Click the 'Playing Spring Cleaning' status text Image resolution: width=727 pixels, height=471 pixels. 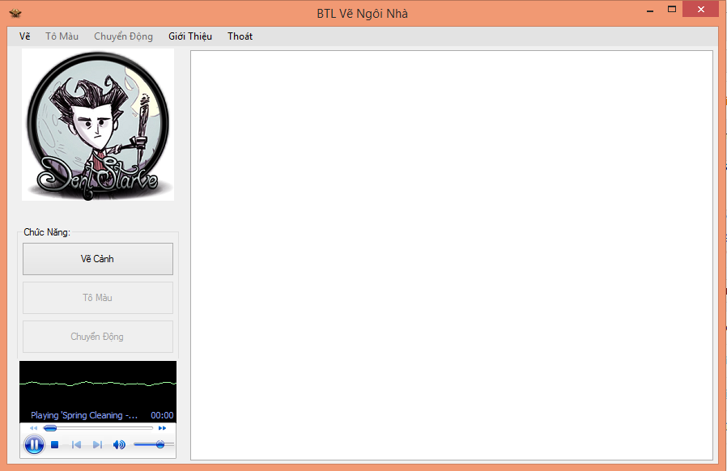[84, 415]
